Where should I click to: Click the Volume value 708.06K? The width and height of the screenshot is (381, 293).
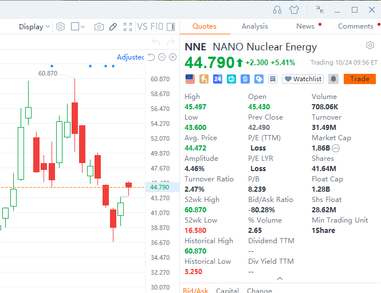(325, 107)
